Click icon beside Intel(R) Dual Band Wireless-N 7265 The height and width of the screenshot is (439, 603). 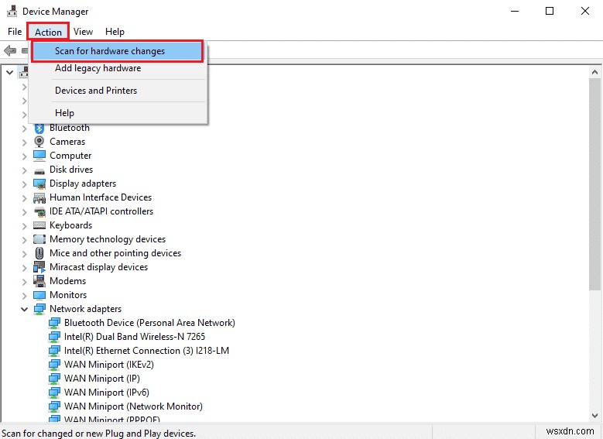54,337
